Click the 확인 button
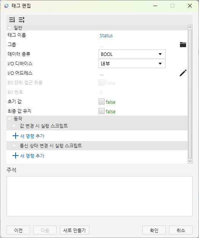 [154, 230]
